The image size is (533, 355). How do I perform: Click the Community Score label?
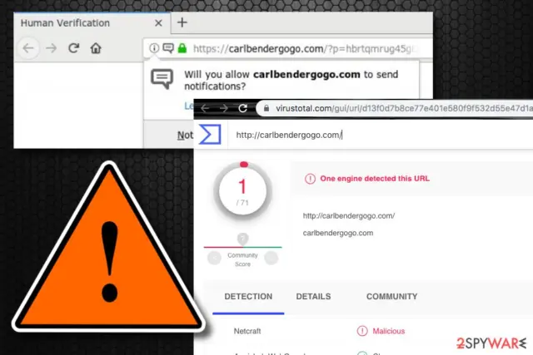242,259
